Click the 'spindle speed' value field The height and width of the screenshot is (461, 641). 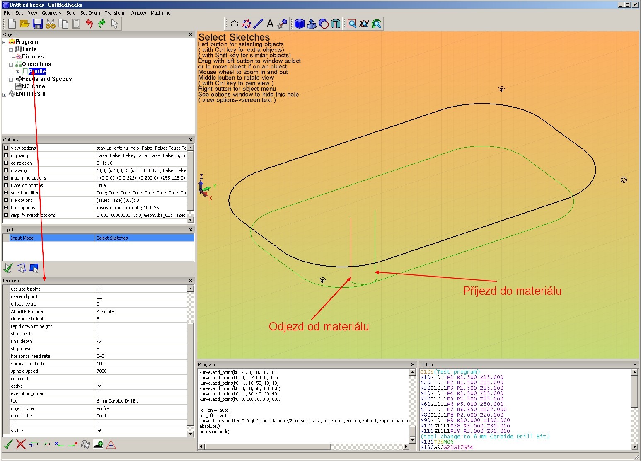[x=141, y=371]
